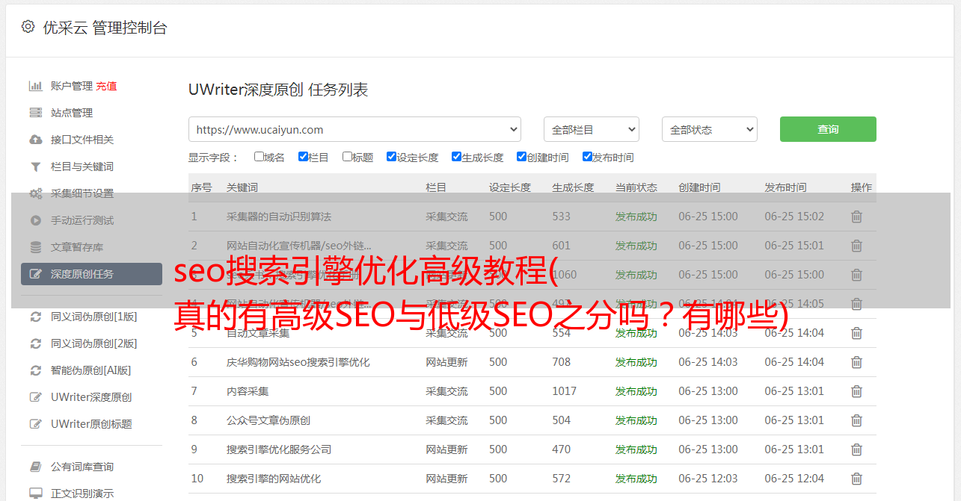Screen dimensions: 961x501
Task: Click the 公有词库查询 book icon
Action: (35, 467)
